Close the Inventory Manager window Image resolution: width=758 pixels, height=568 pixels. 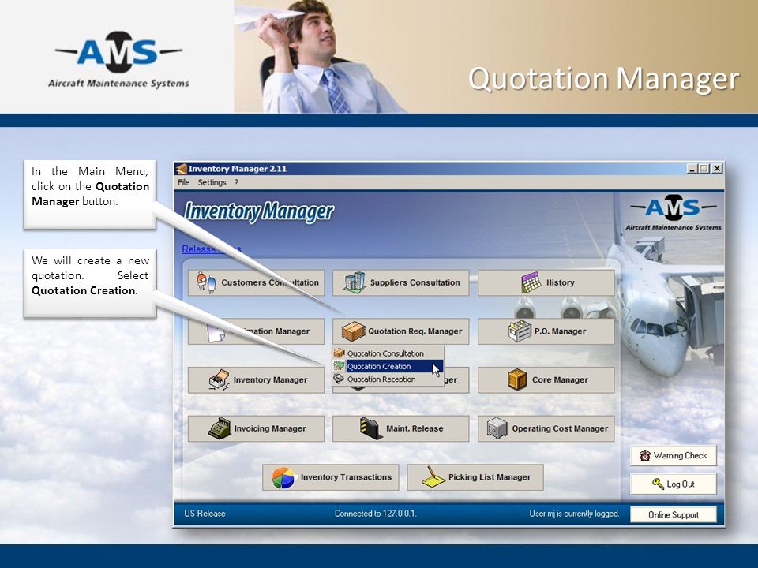(717, 169)
